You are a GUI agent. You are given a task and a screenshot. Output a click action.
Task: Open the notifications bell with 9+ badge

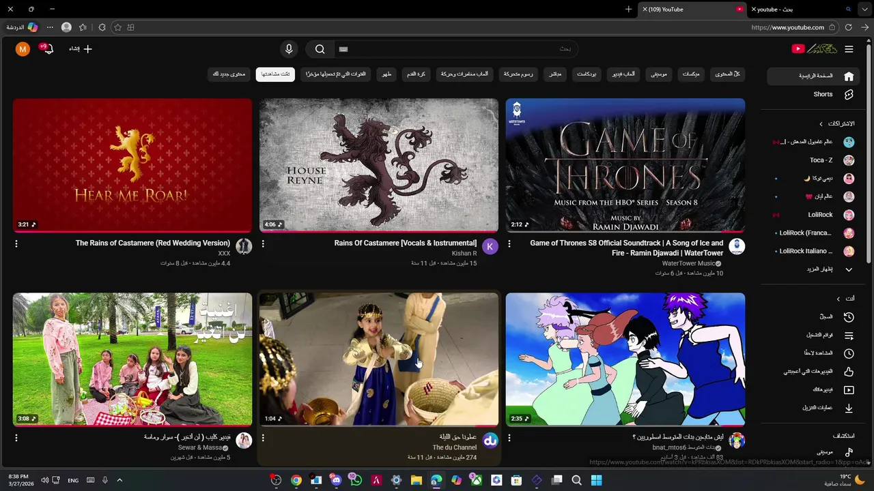(47, 49)
